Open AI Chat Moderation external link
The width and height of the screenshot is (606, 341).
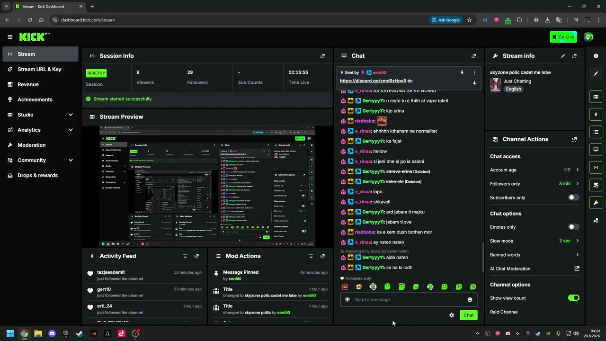[577, 269]
